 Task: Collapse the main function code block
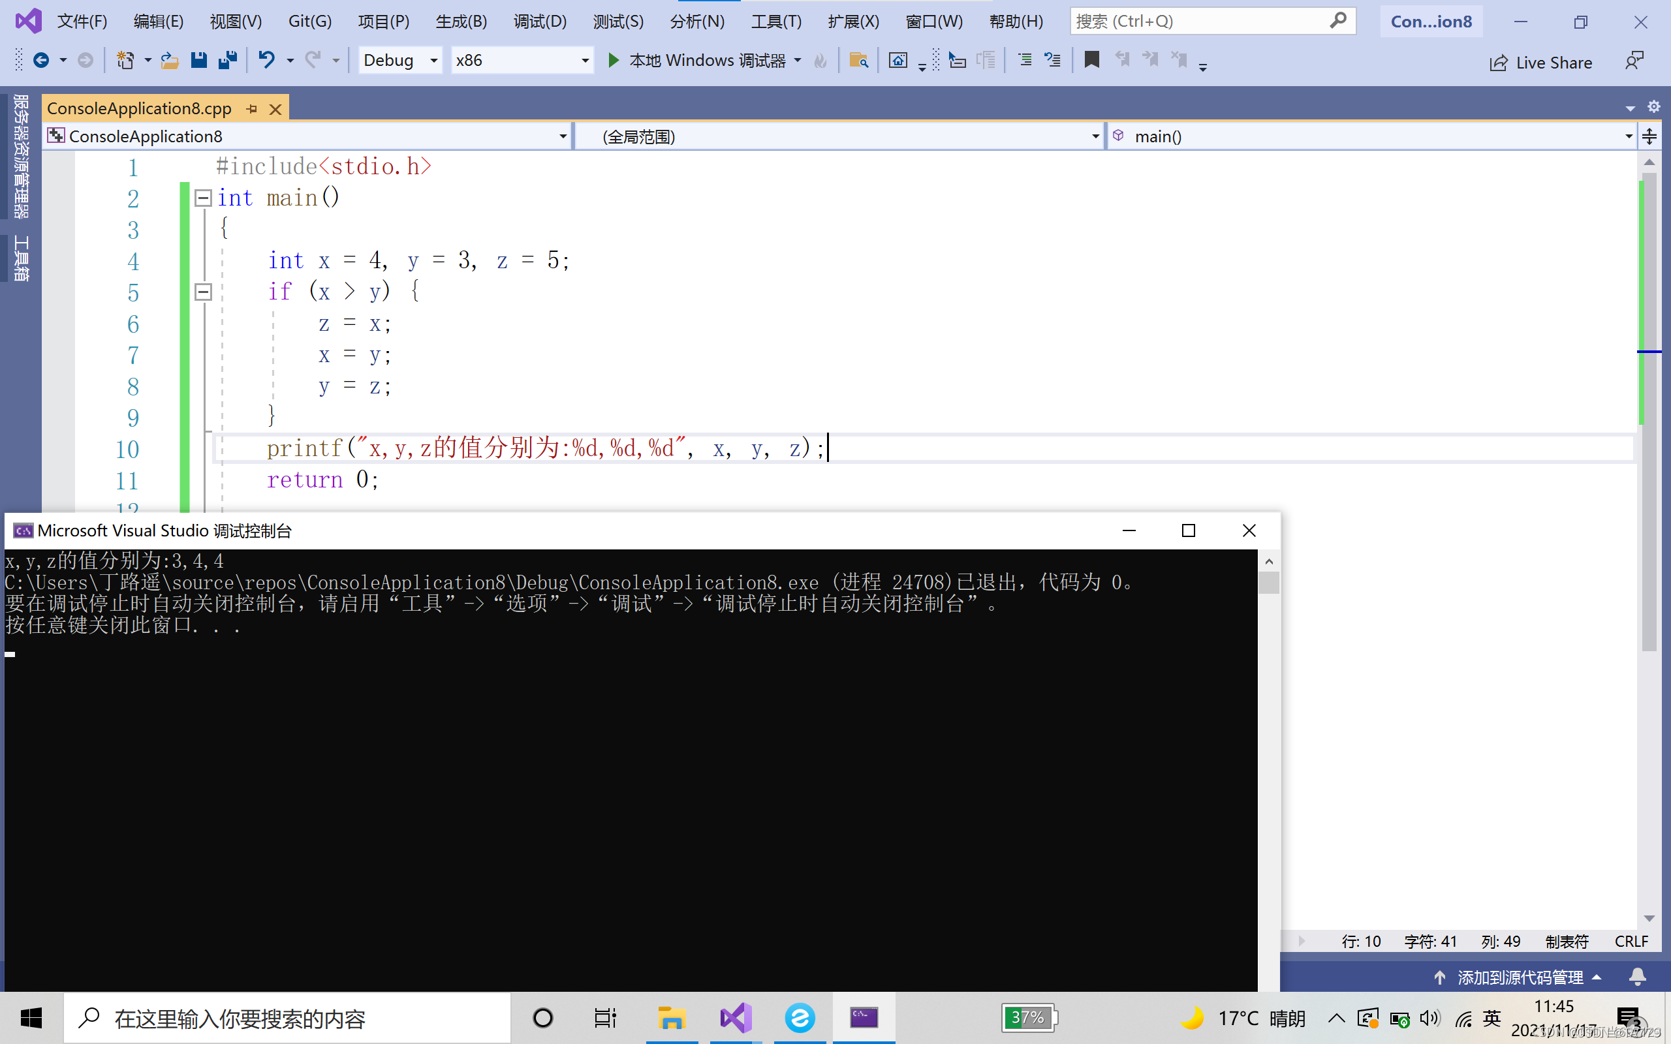203,198
